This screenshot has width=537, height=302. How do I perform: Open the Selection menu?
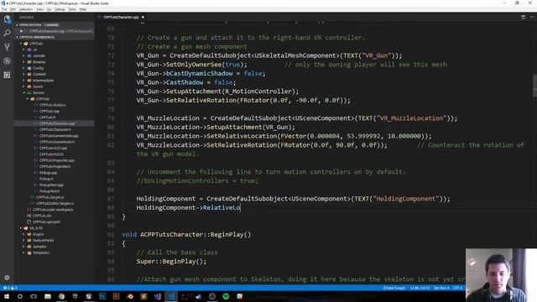point(26,9)
